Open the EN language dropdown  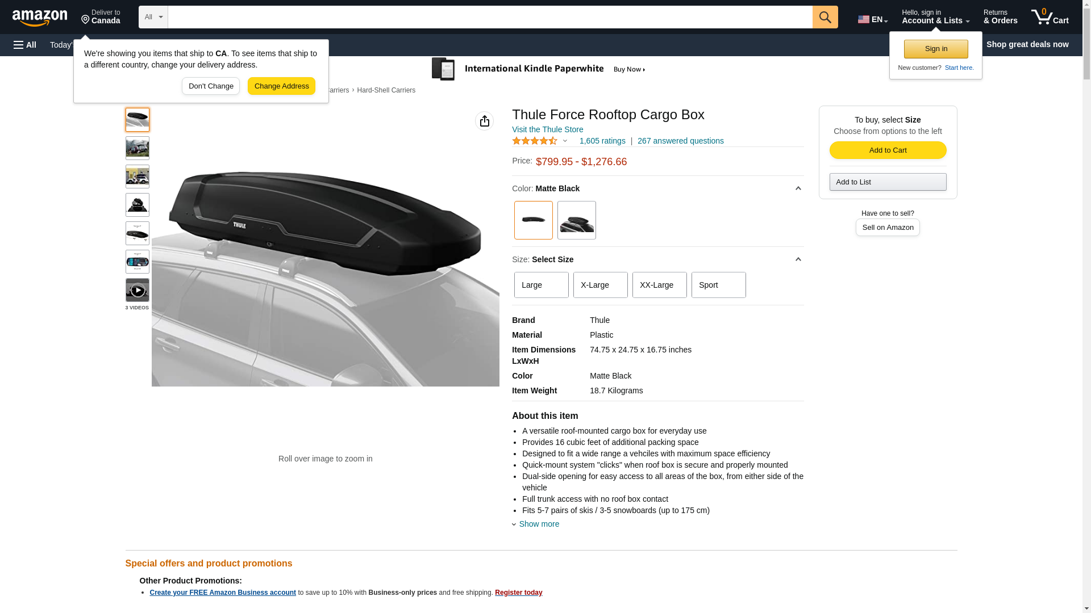click(873, 19)
